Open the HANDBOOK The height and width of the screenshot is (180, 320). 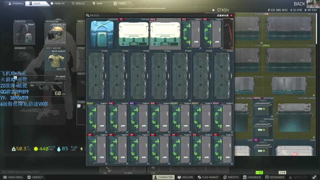[x=252, y=177]
